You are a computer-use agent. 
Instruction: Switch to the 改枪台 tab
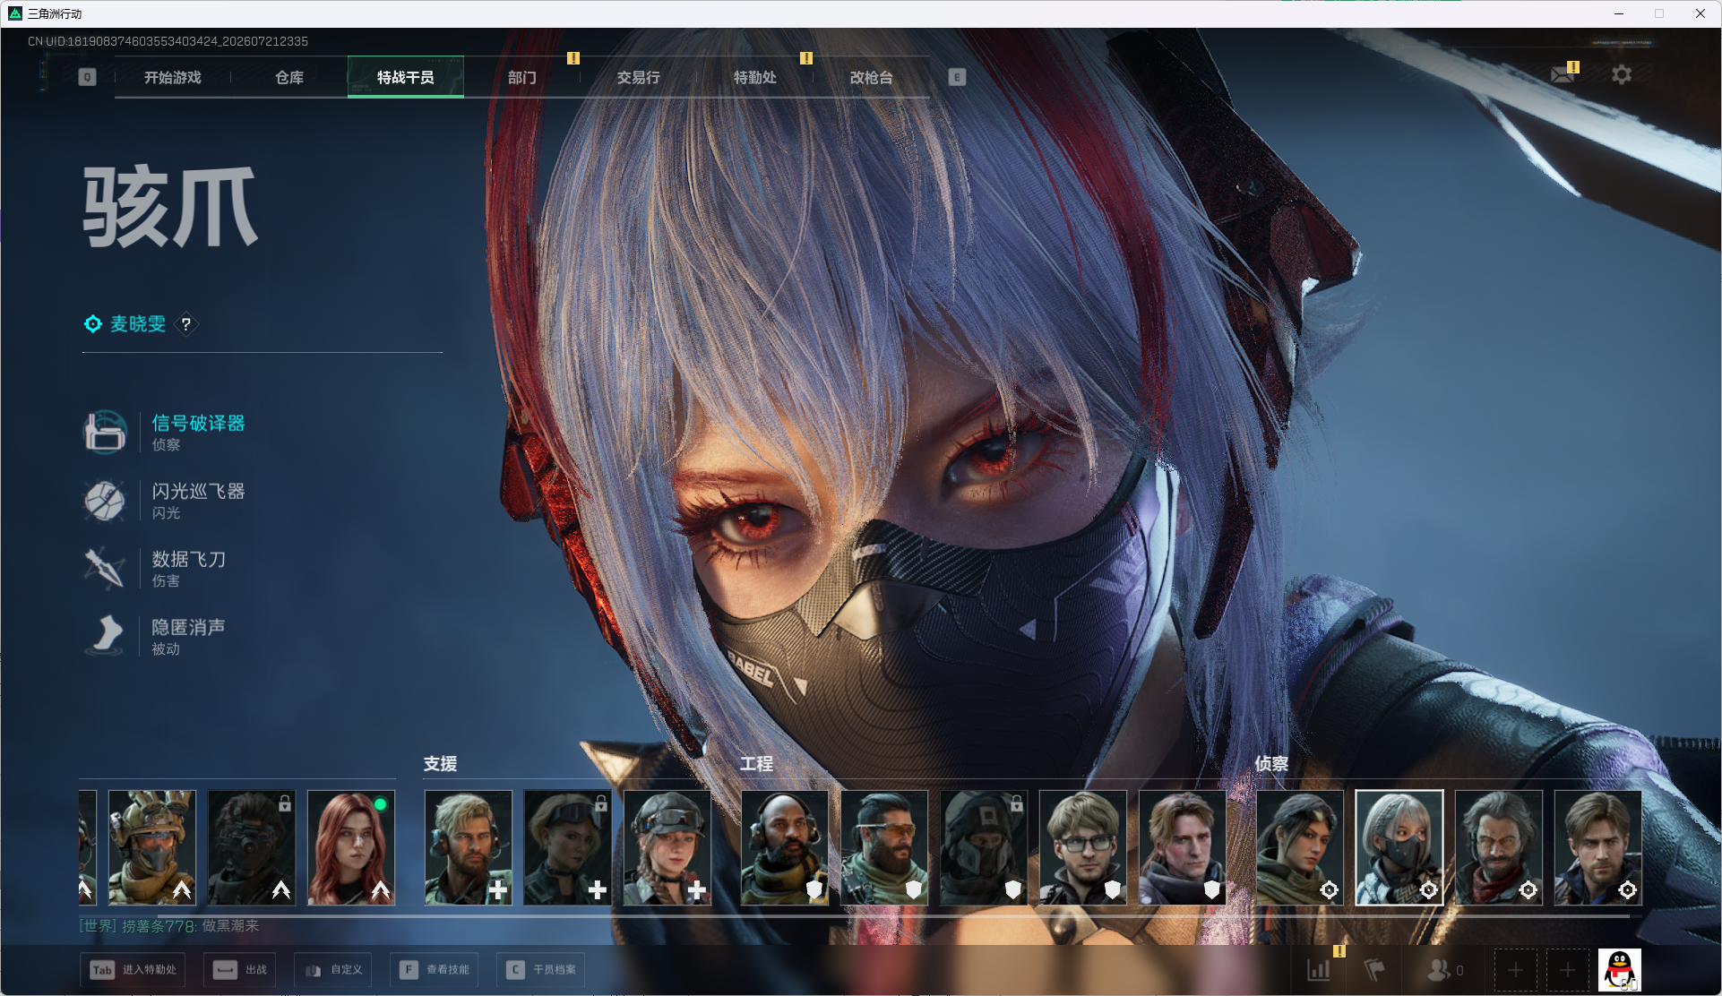tap(871, 77)
